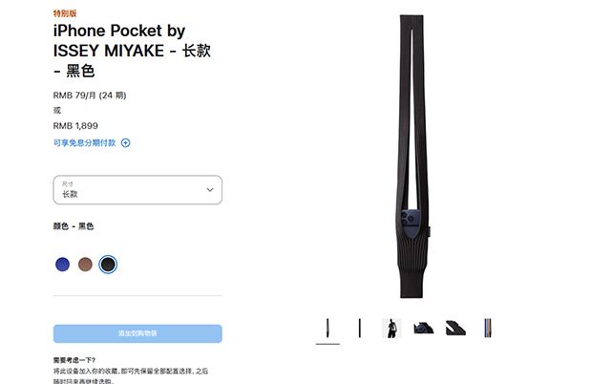Click the plus icon beside 可享免息分期付款

(125, 143)
